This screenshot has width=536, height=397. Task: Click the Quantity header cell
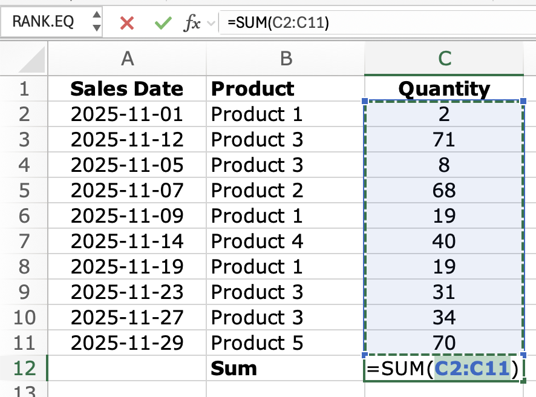pos(445,89)
